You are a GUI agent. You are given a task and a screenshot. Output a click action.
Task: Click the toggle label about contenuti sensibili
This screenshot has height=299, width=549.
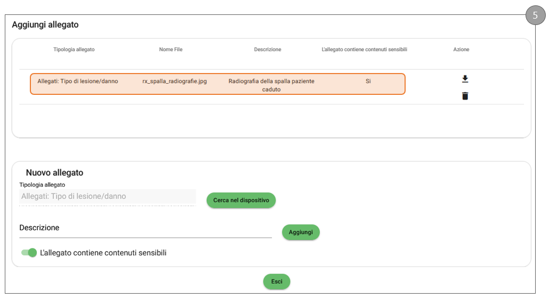pos(103,253)
